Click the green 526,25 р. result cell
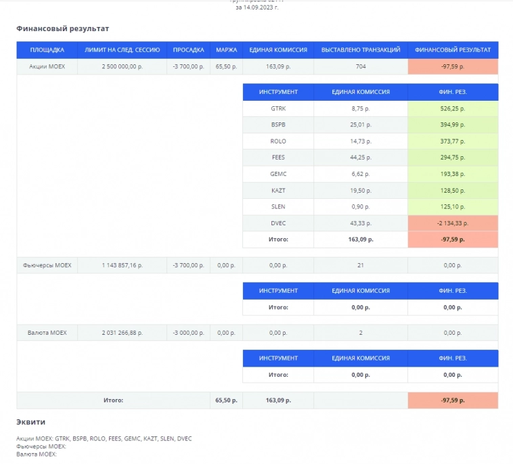 pos(453,108)
